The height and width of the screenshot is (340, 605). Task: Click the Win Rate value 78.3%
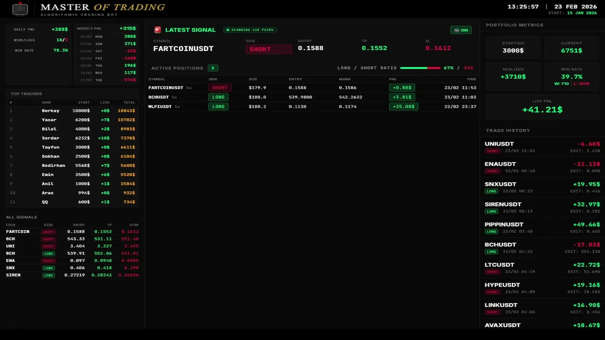click(x=60, y=51)
